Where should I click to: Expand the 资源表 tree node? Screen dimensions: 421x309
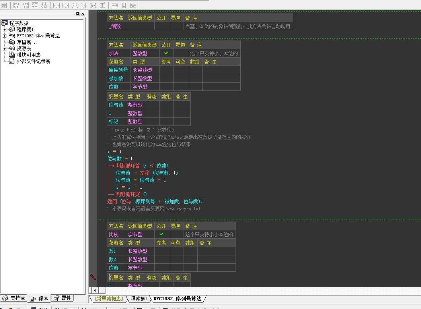pyautogui.click(x=4, y=48)
